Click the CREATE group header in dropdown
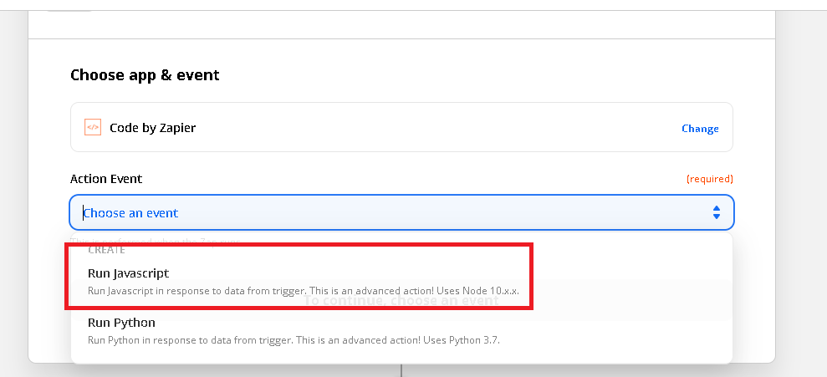Image resolution: width=827 pixels, height=377 pixels. coord(106,250)
